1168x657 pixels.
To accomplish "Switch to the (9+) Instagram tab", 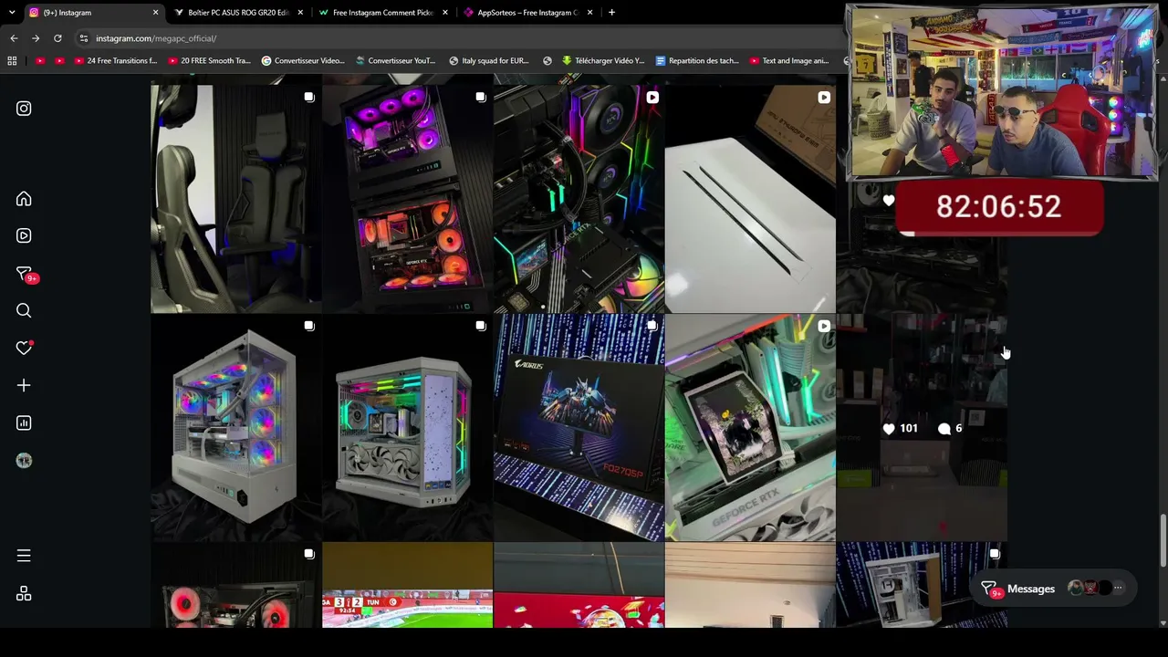I will [x=92, y=13].
